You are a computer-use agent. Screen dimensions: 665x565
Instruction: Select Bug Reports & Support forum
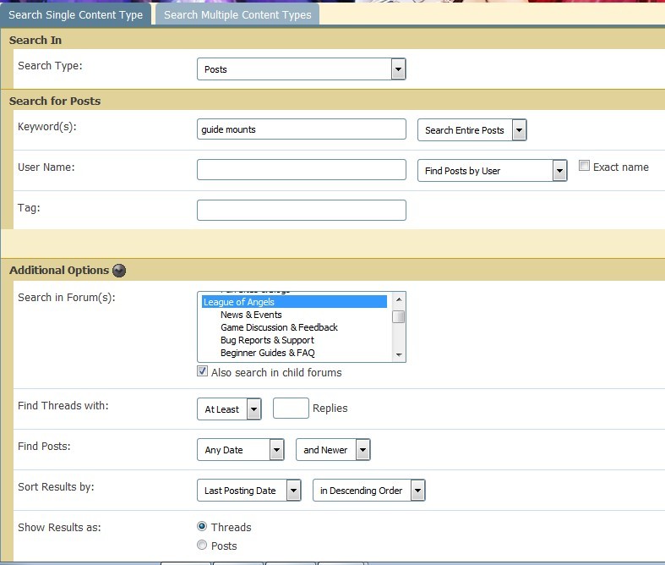click(267, 340)
